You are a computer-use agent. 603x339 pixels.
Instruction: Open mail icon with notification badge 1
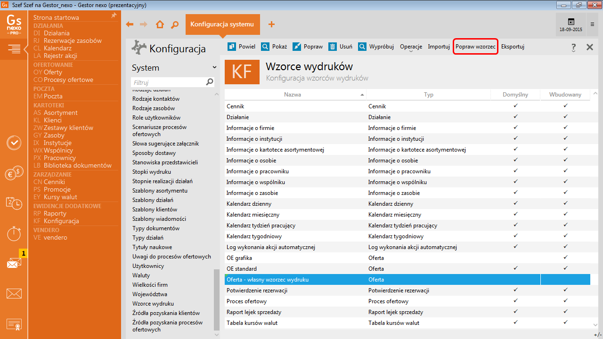click(14, 263)
